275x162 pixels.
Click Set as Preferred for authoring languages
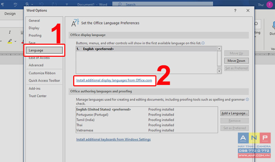[234, 128]
